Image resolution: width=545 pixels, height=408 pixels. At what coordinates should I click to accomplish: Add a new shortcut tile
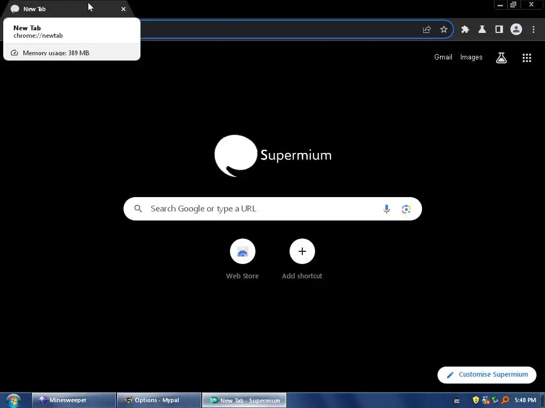coord(302,259)
